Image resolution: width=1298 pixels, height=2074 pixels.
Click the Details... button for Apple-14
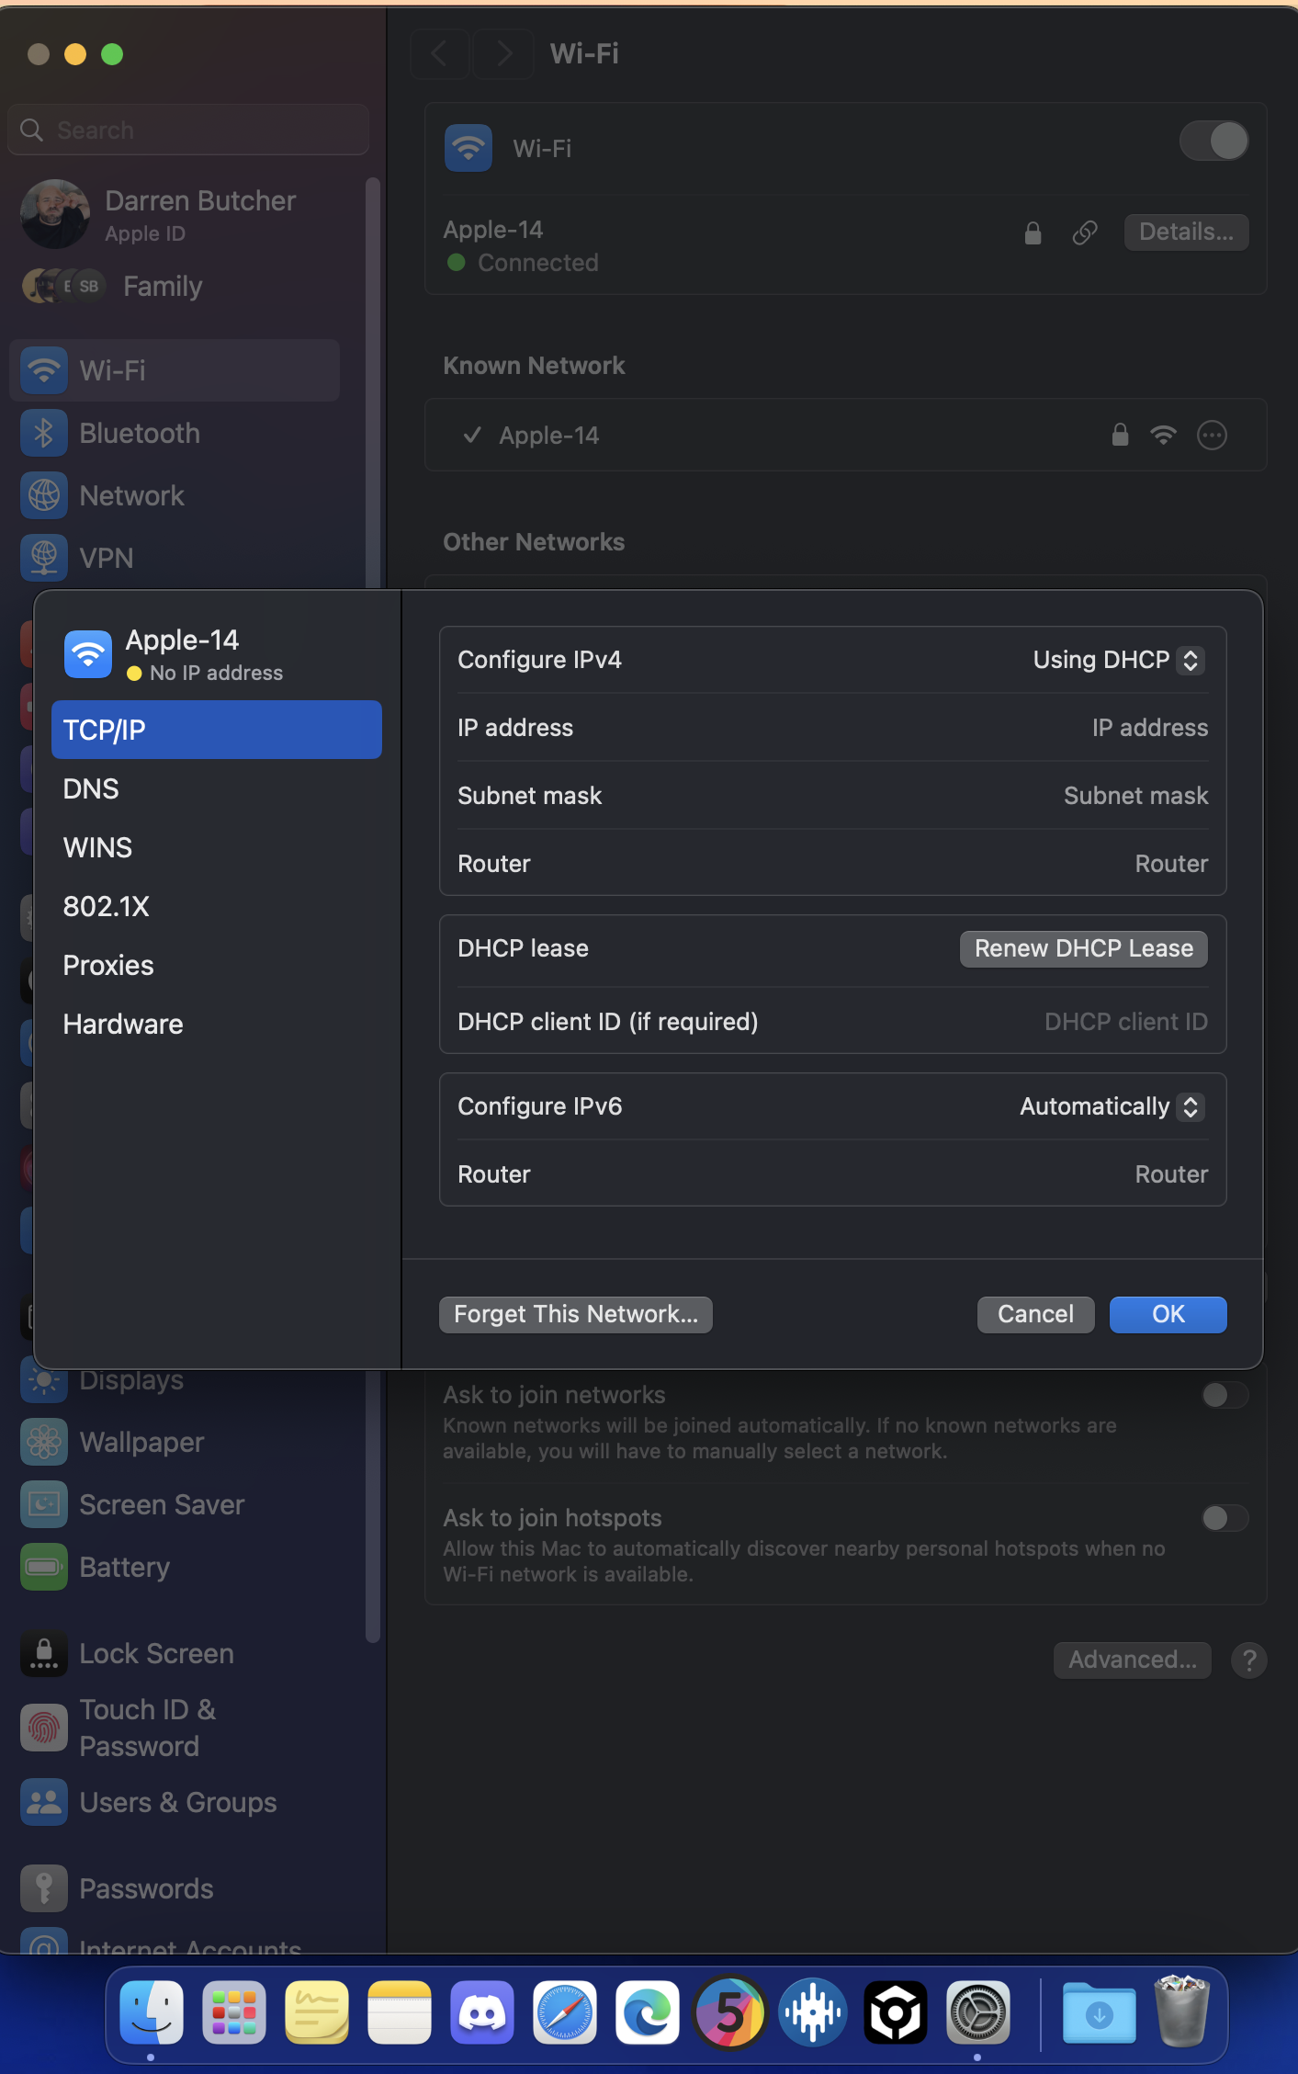click(x=1186, y=232)
